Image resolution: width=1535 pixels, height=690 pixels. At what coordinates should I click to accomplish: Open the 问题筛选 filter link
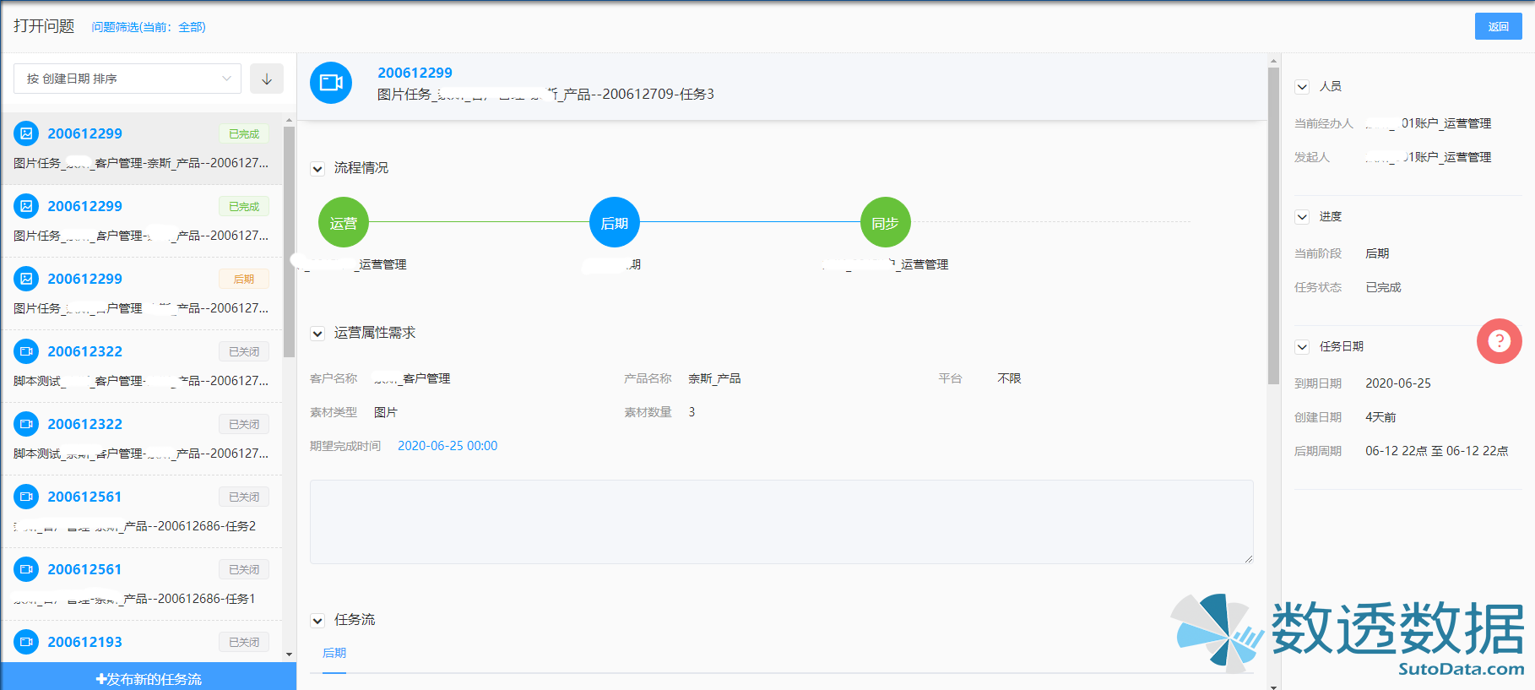pos(149,27)
